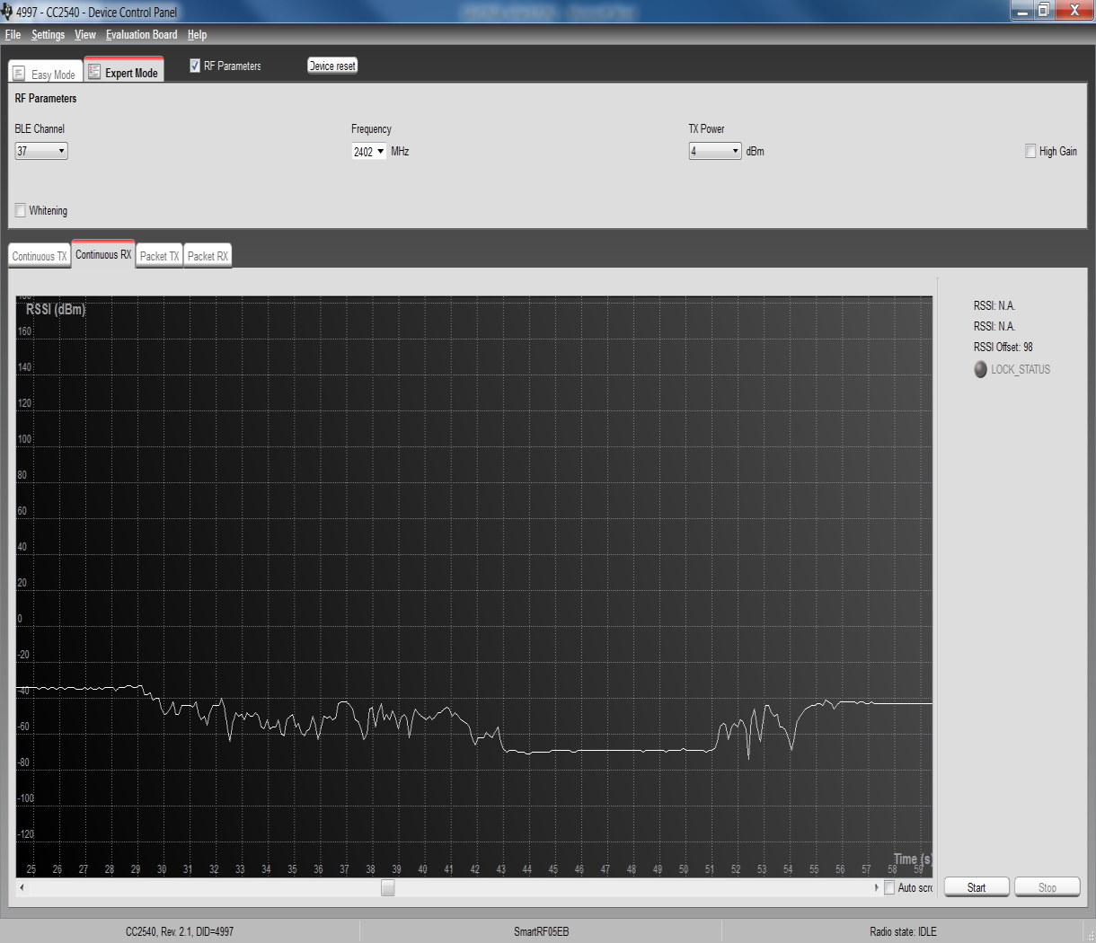Switch to the Continuous TX tab

(x=40, y=256)
